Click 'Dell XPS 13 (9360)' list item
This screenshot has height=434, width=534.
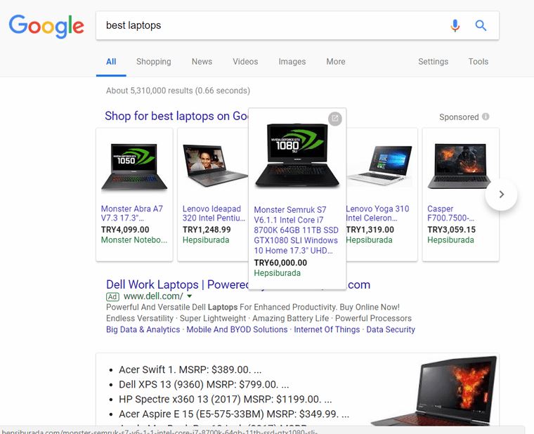204,385
